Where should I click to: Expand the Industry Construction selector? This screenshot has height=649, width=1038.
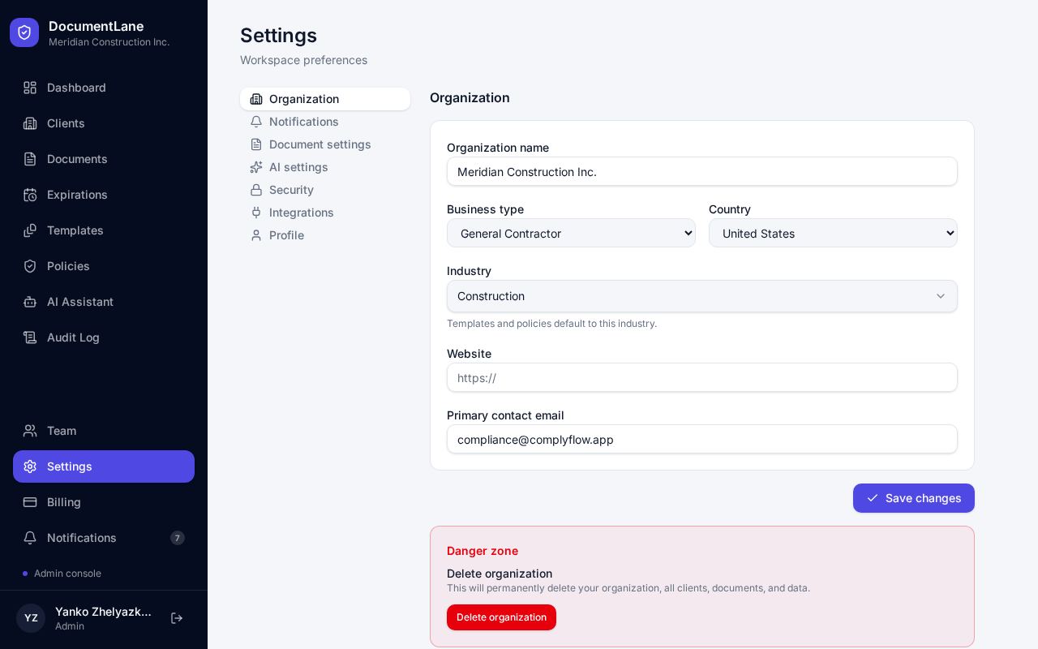point(702,296)
